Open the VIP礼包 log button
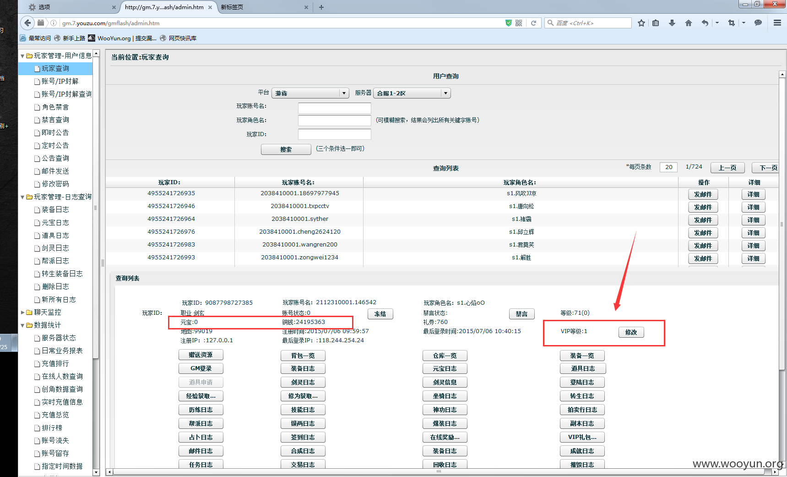Screen dimensions: 787x477 pos(582,437)
